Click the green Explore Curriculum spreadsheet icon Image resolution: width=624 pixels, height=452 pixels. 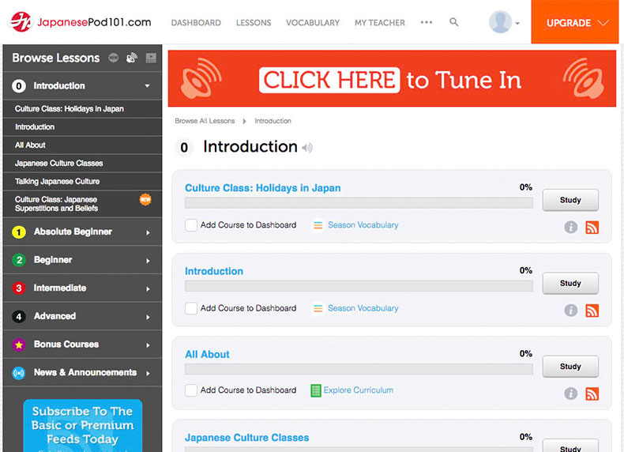coord(316,390)
